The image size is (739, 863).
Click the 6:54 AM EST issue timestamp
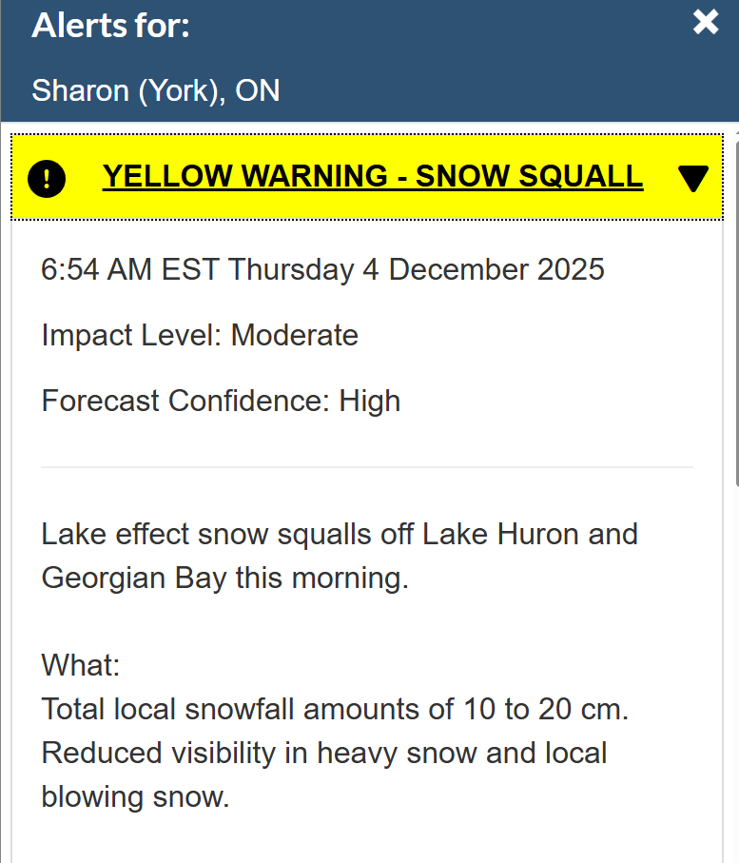click(x=322, y=269)
